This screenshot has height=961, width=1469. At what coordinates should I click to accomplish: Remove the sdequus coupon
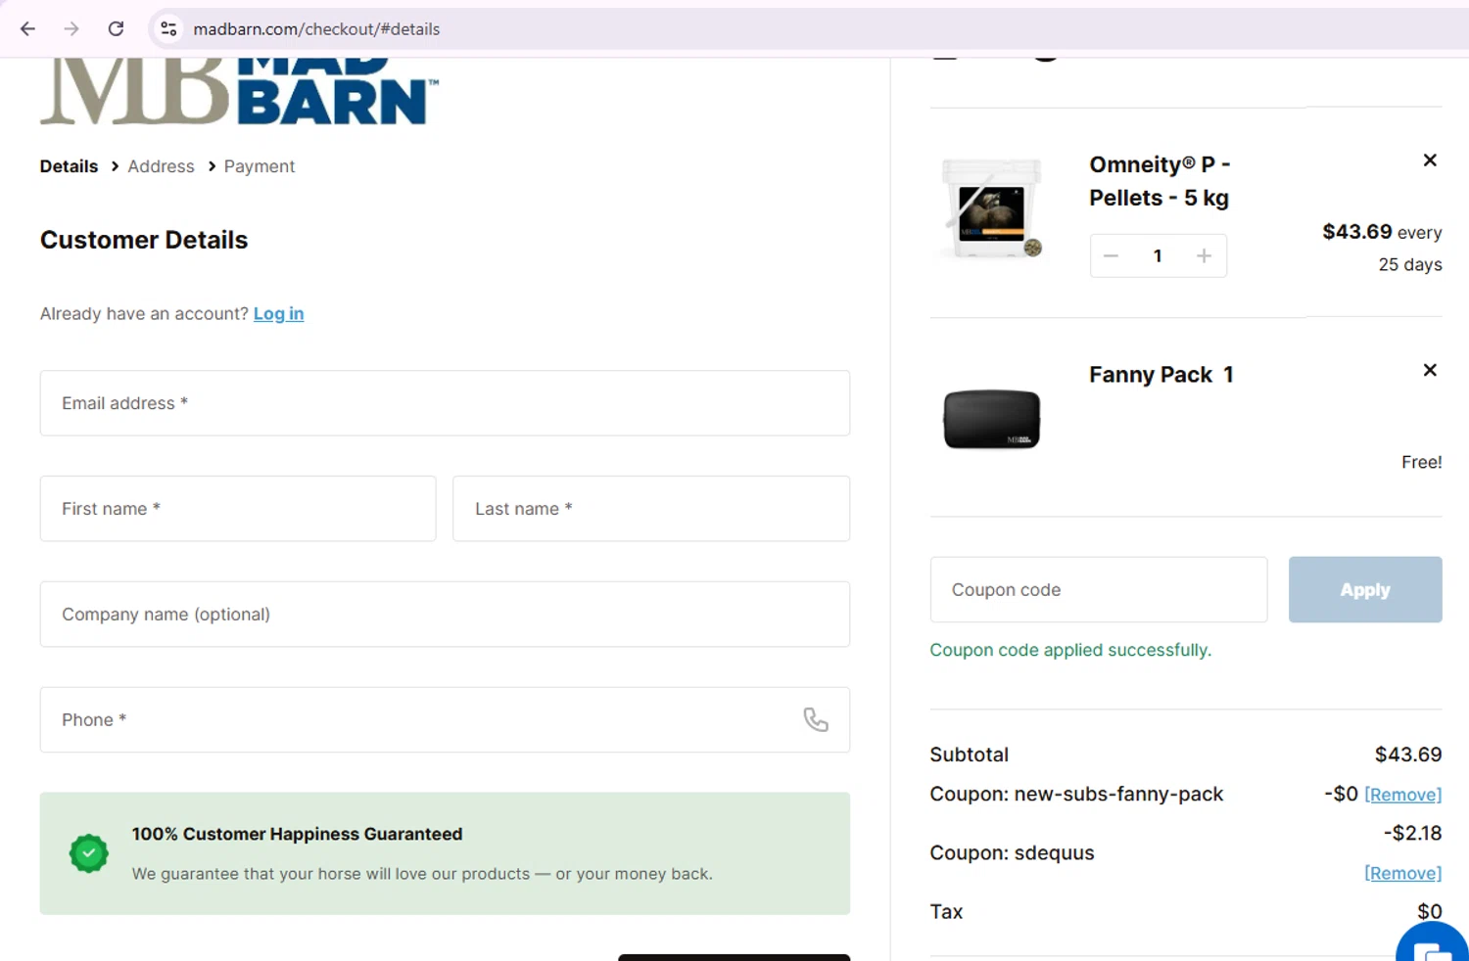point(1402,873)
